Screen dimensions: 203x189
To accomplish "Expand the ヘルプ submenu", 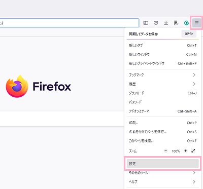I will point(162,182).
